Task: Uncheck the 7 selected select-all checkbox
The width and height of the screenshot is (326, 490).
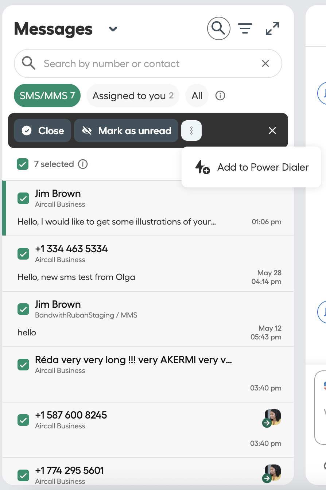Action: (23, 164)
